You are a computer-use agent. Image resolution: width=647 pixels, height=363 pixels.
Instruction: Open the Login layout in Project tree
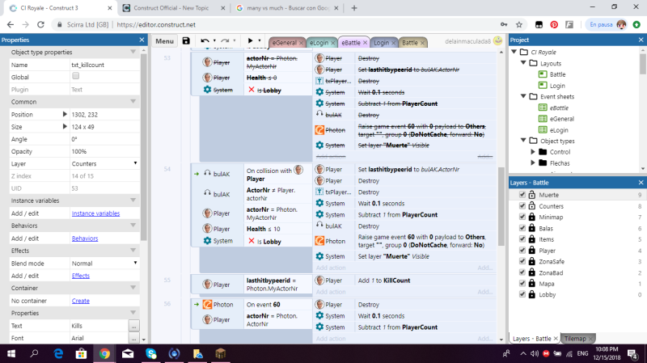557,86
